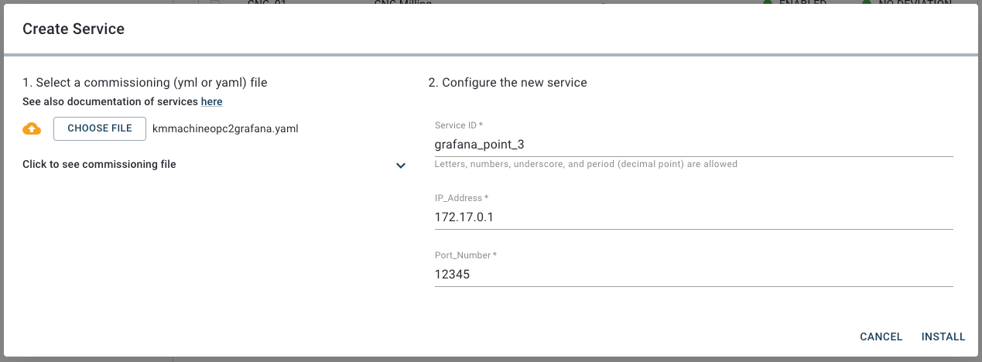Select the Port_Number input field

click(693, 274)
